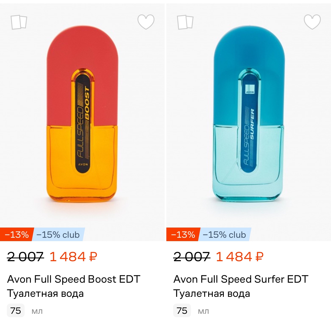Click the 1 484 ₽ price for Surfer
The image size is (331, 320).
240,257
